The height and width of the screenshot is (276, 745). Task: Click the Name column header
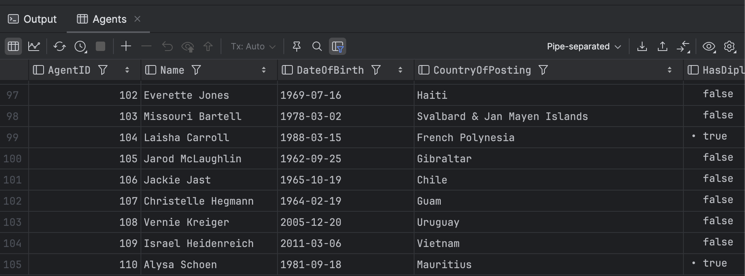tap(172, 70)
